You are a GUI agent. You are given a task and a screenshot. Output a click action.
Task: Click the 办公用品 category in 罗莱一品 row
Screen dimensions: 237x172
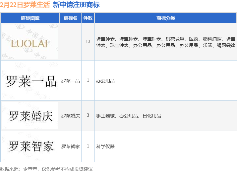[105, 81]
